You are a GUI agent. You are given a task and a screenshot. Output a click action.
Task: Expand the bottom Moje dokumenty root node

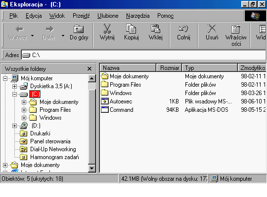[x=5, y=165]
